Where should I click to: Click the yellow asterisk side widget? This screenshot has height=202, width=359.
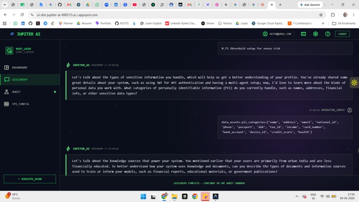[354, 82]
